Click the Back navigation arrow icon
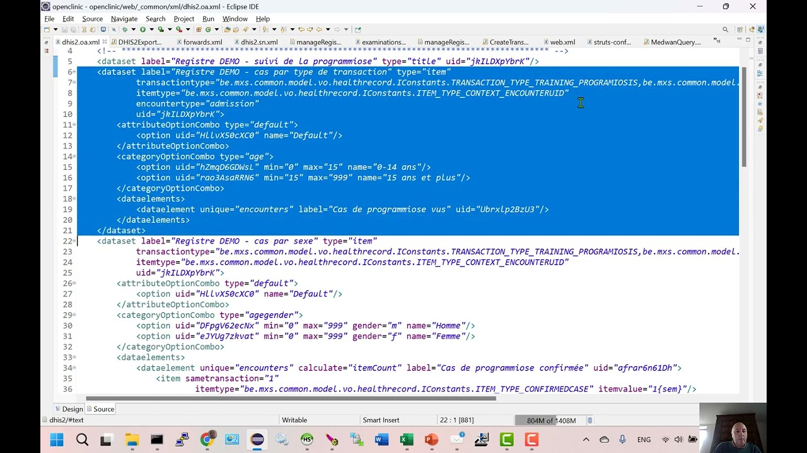The width and height of the screenshot is (807, 453). [319, 29]
